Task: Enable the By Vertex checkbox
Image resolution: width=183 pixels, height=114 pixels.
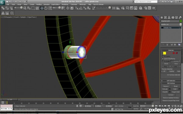Action: [163, 56]
